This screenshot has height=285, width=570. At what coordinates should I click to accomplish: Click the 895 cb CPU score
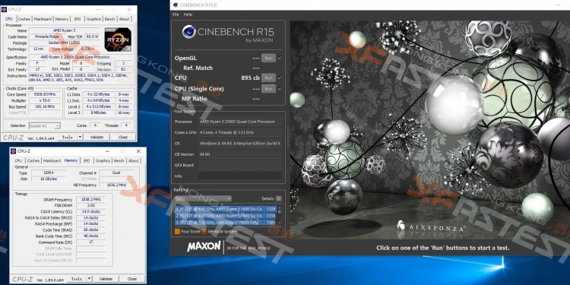click(x=250, y=78)
